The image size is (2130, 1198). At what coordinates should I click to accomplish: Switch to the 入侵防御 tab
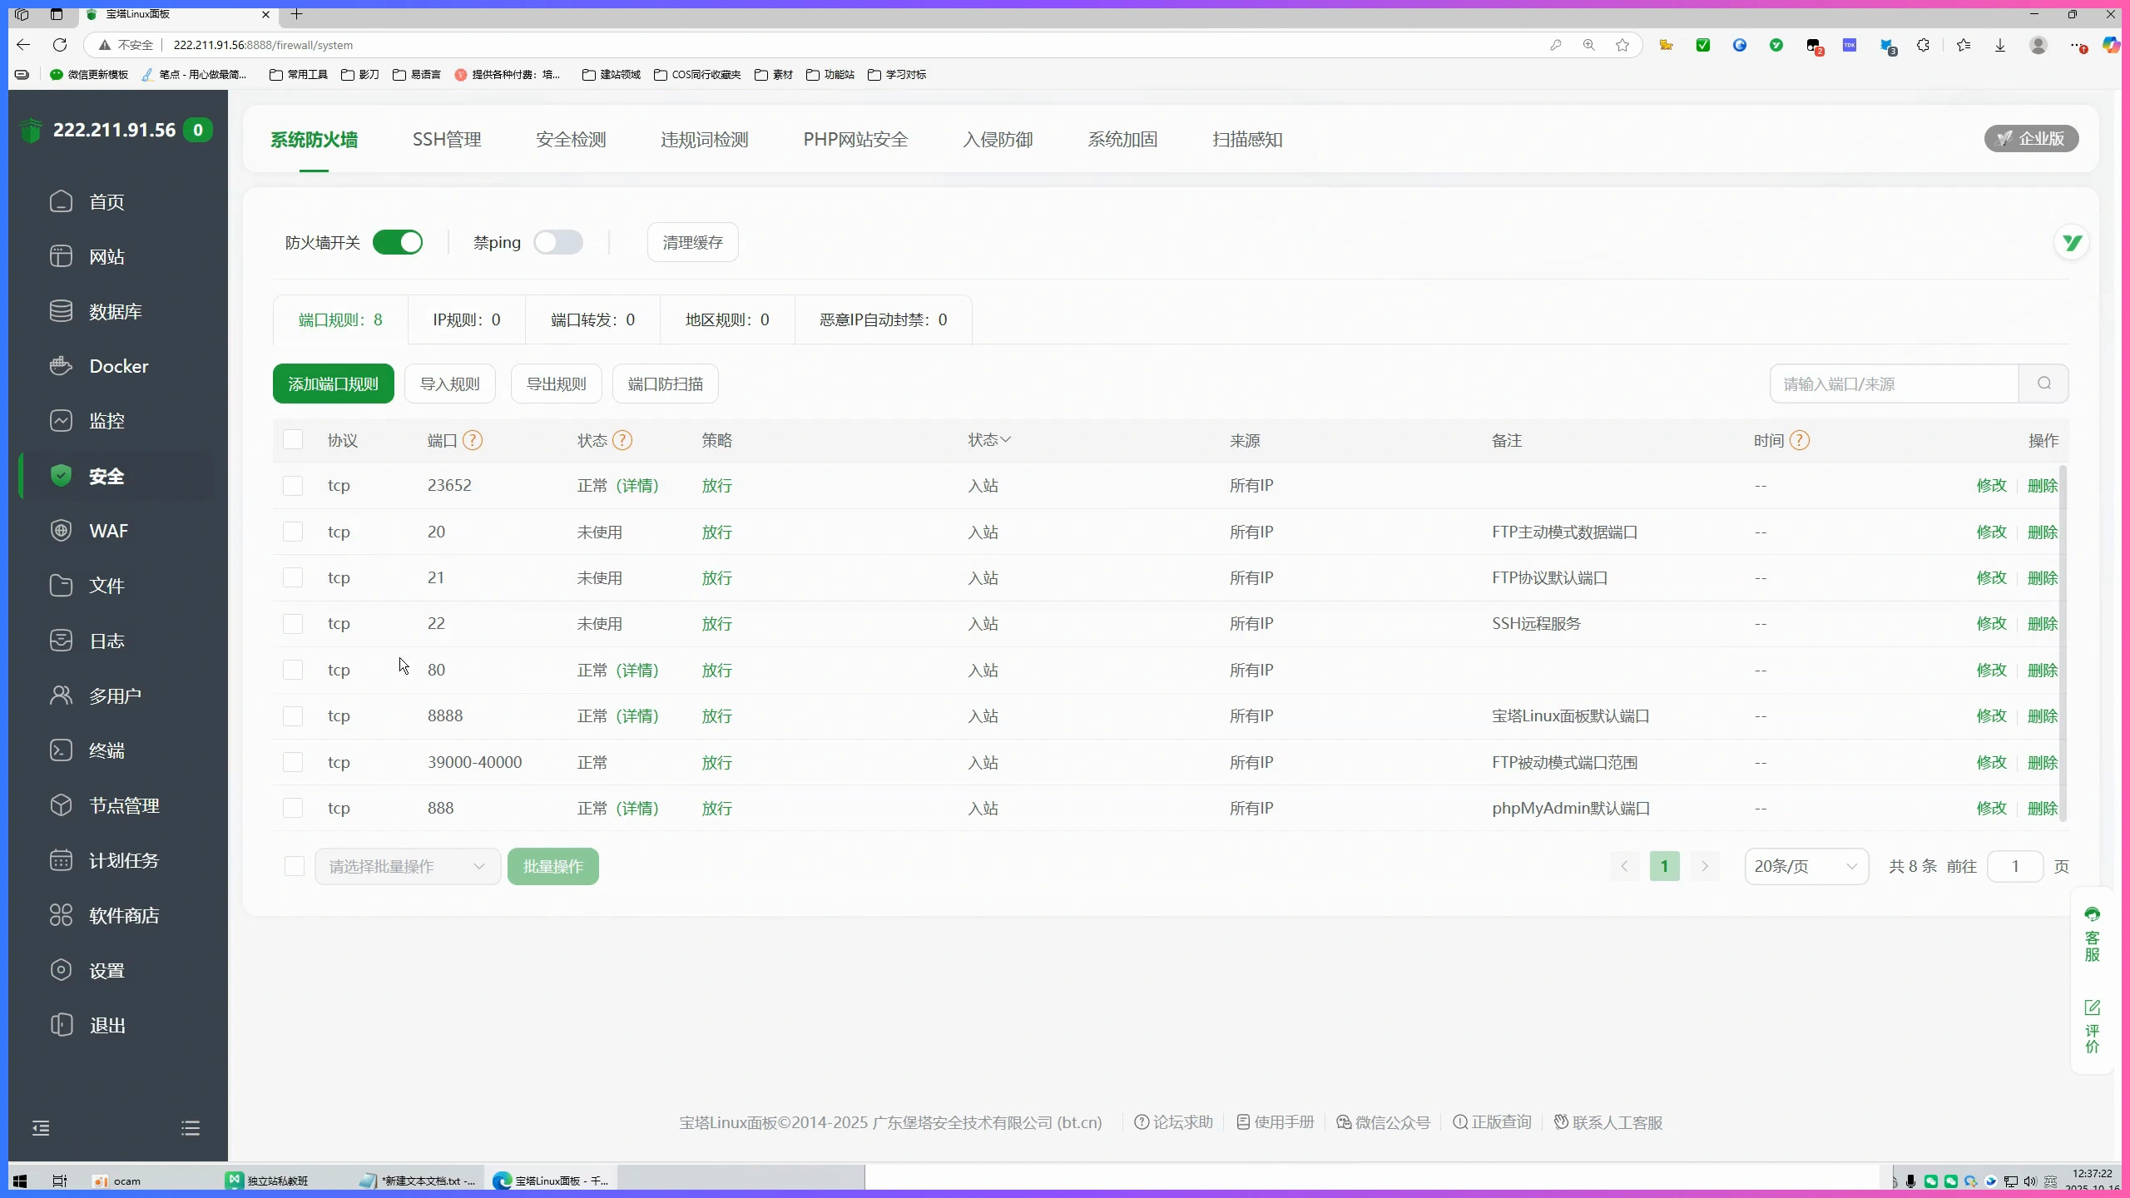[998, 139]
